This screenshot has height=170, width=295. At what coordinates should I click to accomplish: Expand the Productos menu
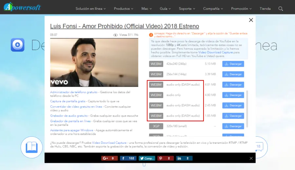(x=124, y=8)
